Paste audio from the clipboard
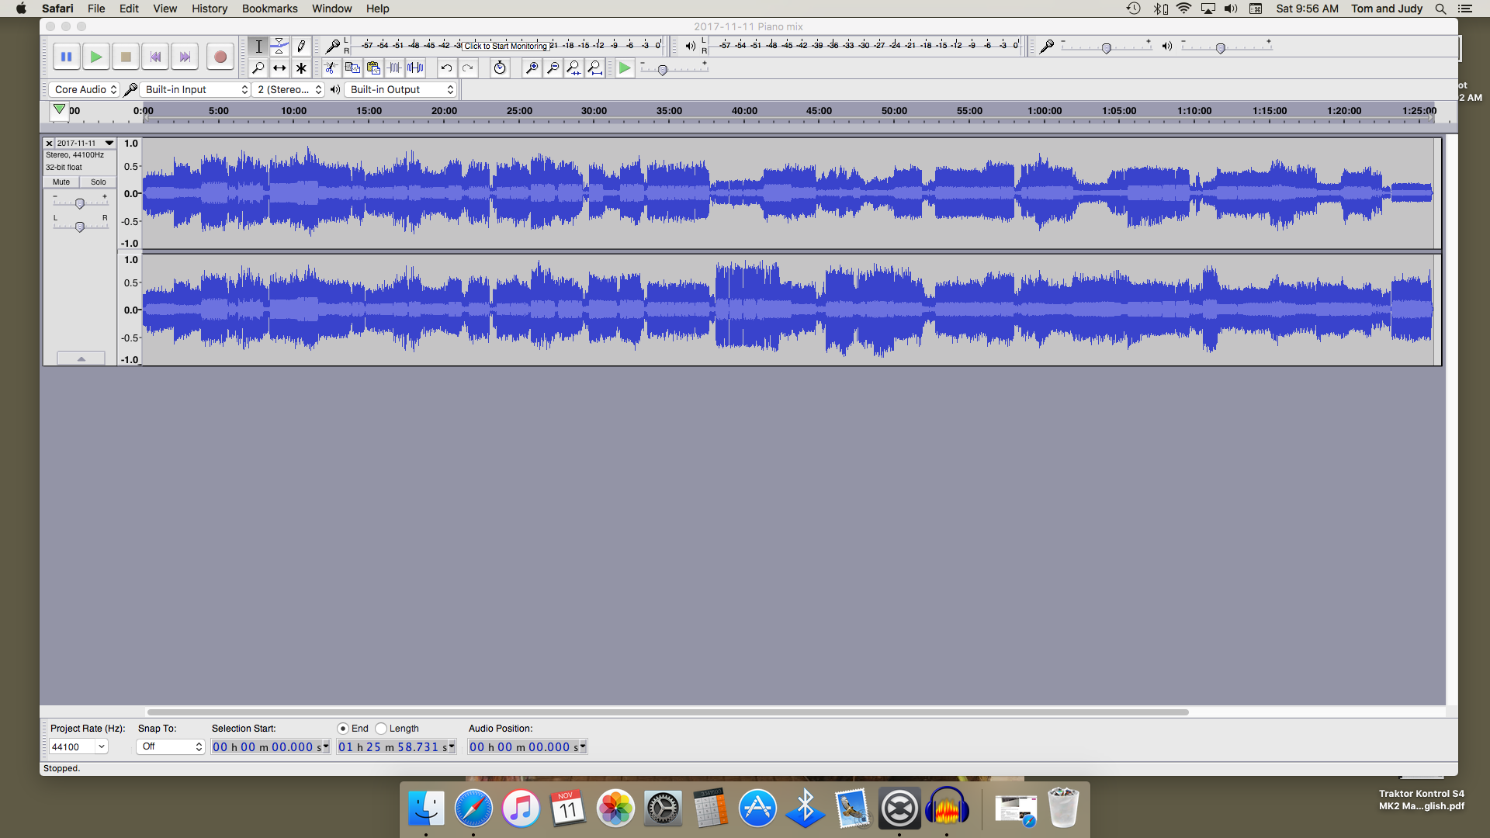1490x838 pixels. pyautogui.click(x=373, y=68)
